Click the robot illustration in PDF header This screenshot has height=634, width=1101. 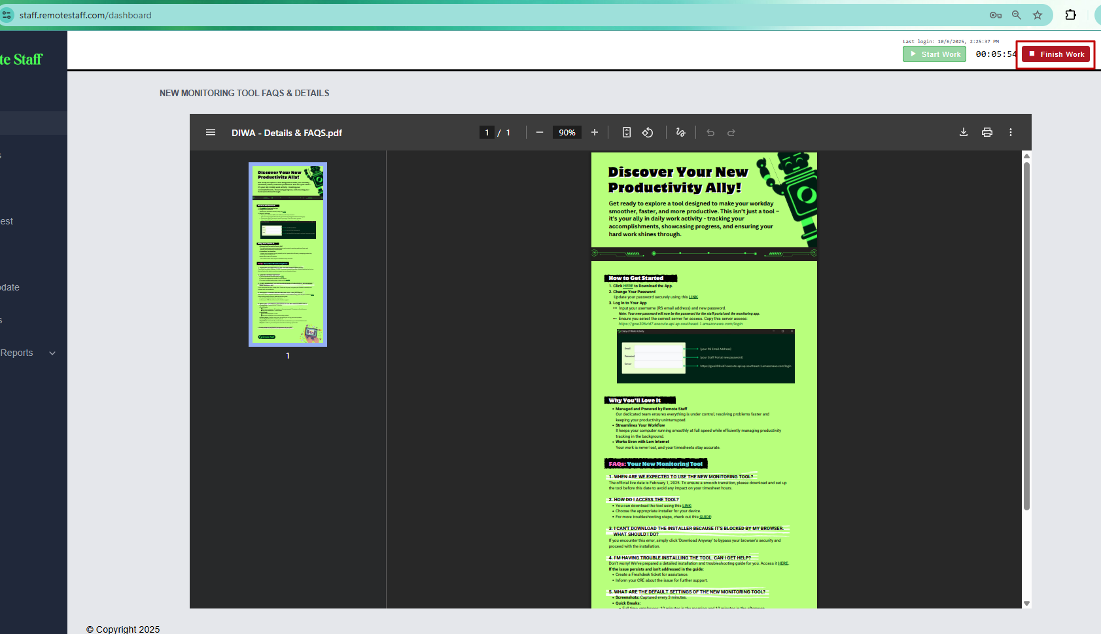[788, 200]
